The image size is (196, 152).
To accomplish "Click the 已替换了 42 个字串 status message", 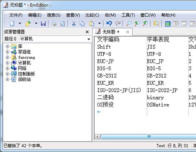I will 22,146.
